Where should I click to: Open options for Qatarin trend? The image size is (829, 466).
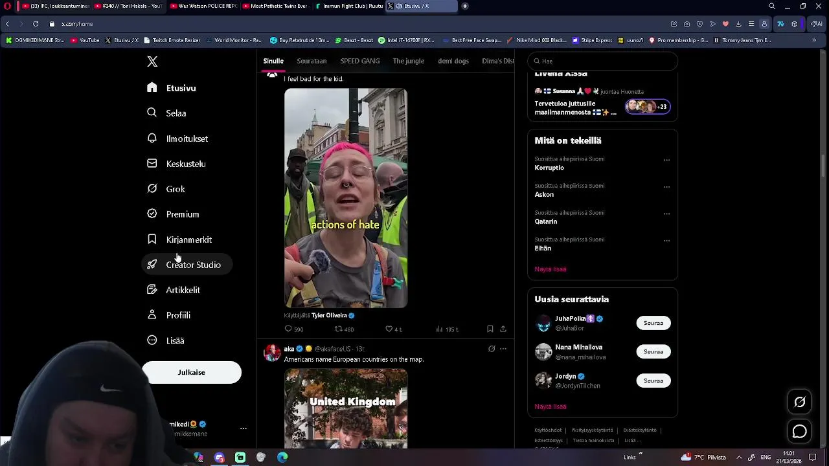coord(666,214)
